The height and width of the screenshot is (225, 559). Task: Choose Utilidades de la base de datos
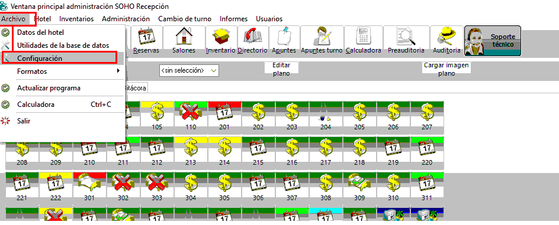[x=63, y=45]
